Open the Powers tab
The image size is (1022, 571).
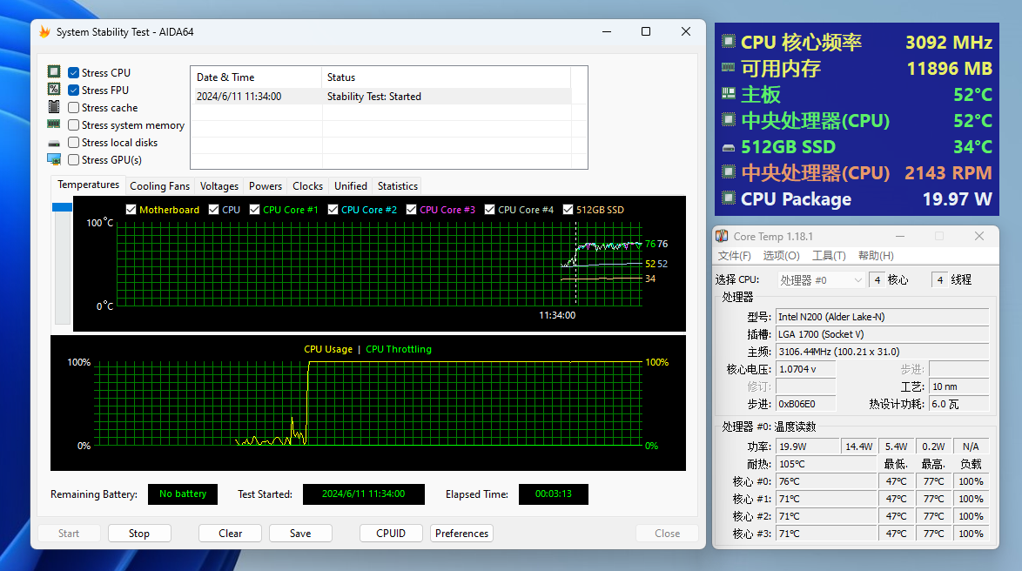266,185
